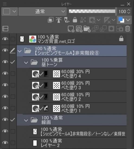Open the 通常 blending mode dropdown

pos(43,11)
